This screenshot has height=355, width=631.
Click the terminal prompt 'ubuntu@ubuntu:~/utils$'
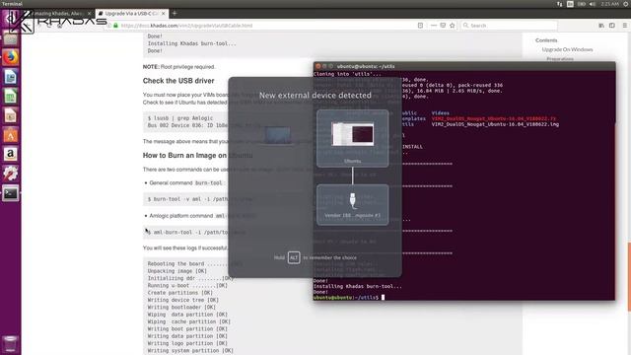(x=346, y=298)
